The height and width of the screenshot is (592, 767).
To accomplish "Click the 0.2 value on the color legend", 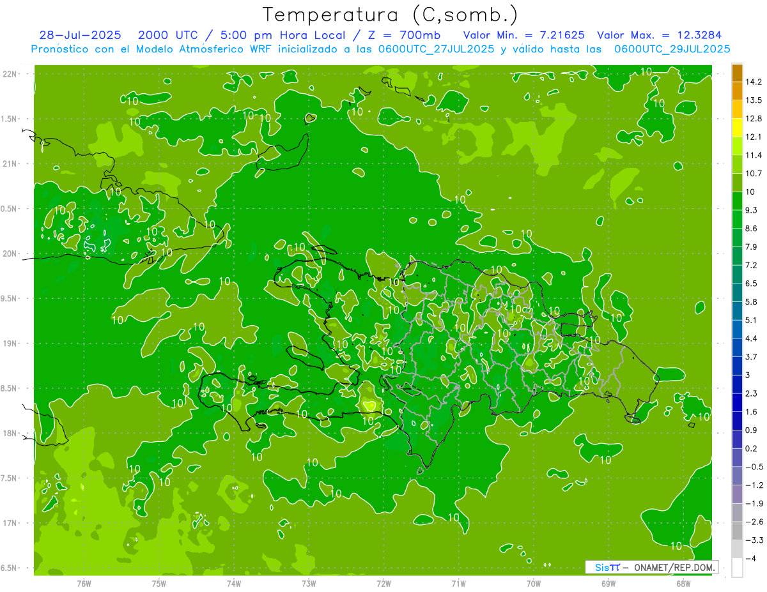I will click(752, 448).
